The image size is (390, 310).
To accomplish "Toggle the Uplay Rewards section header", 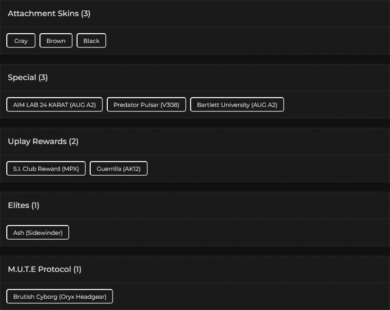I will pos(37,142).
